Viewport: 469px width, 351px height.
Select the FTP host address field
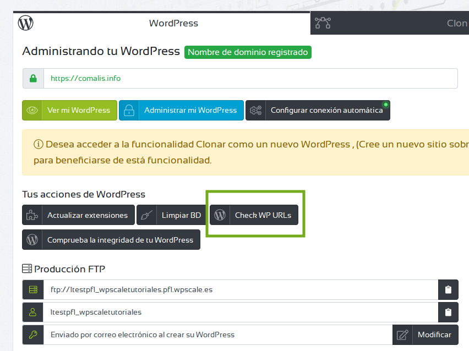pos(241,290)
